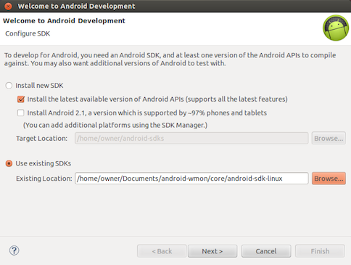The height and width of the screenshot is (265, 351).
Task: Click the Existing Location path field
Action: (x=191, y=179)
